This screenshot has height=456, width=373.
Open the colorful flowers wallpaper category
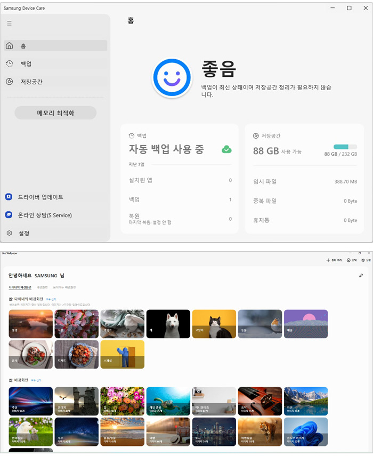(x=123, y=401)
